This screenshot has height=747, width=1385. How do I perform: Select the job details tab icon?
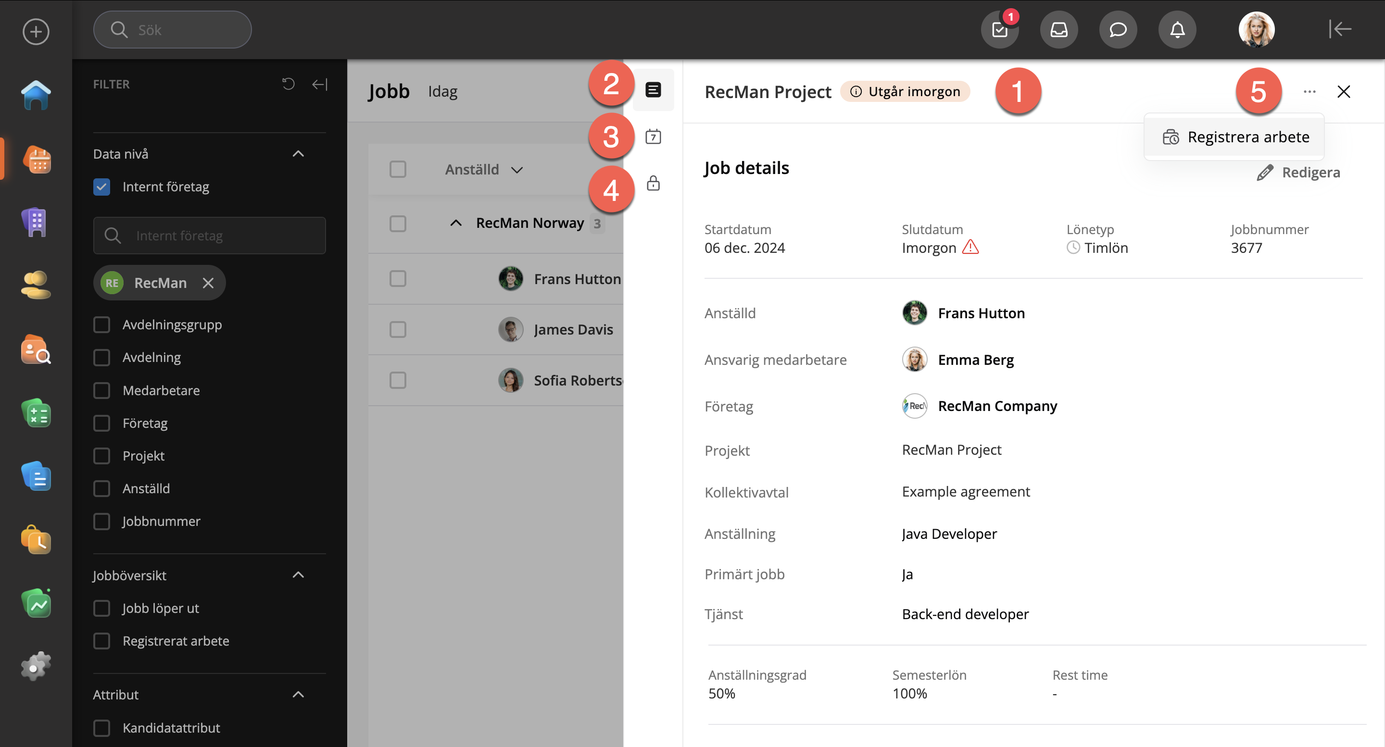click(653, 90)
